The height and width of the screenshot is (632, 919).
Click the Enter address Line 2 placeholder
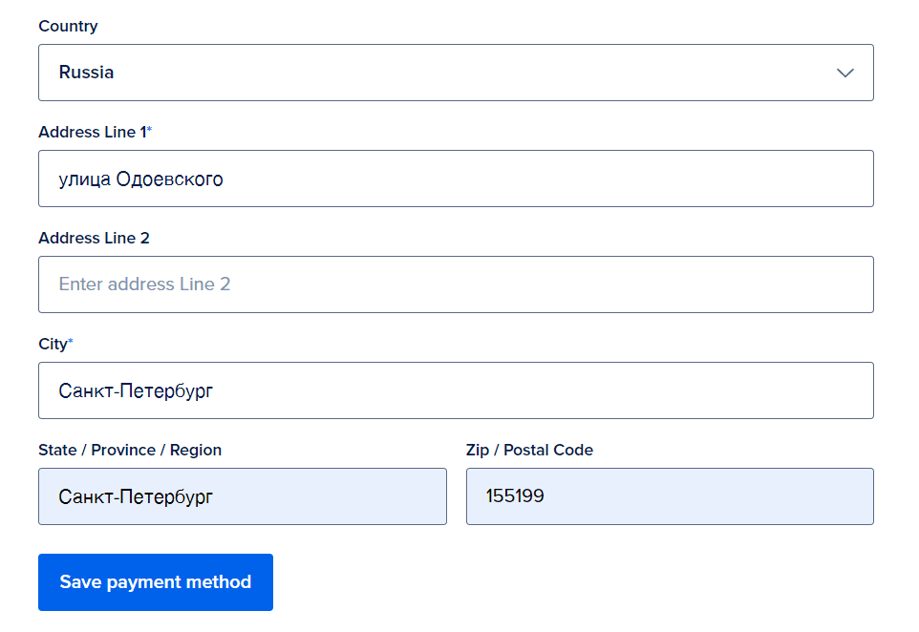click(x=144, y=284)
